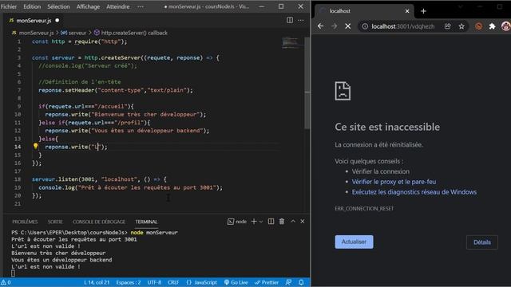This screenshot has width=511, height=287.
Task: Share this page icon in address bar
Action: click(447, 26)
